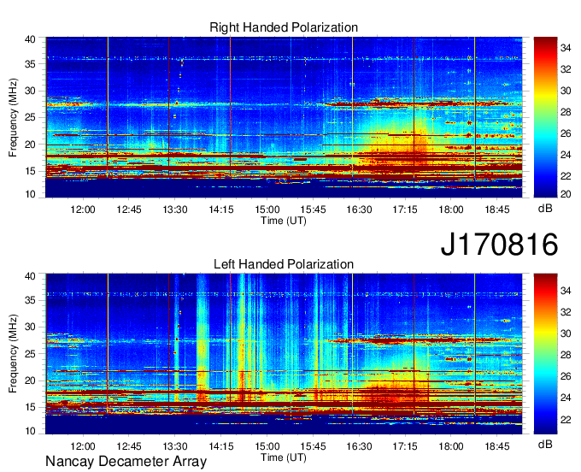Click the "14:15" time tick on the top plot
Viewport: 581px width, 472px height.
221,209
